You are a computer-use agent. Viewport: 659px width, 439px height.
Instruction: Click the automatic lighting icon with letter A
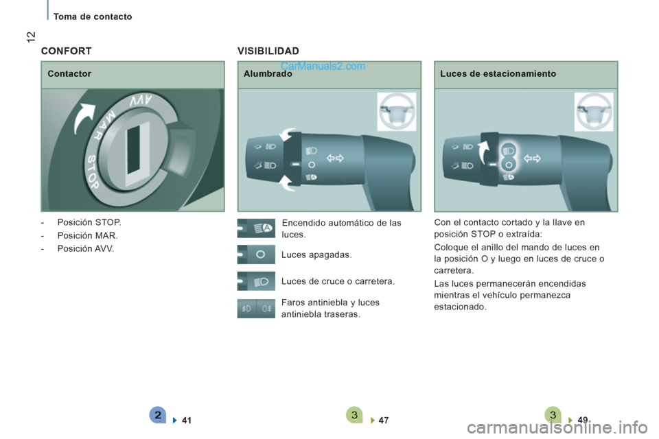click(x=256, y=227)
